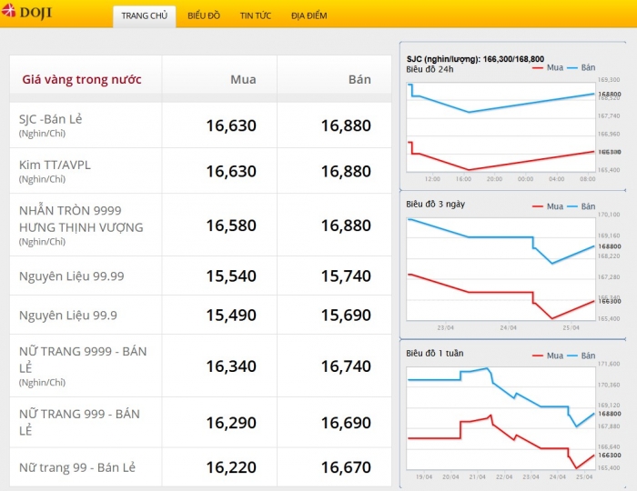Select the Kim TT/AVPL price row

(x=200, y=171)
